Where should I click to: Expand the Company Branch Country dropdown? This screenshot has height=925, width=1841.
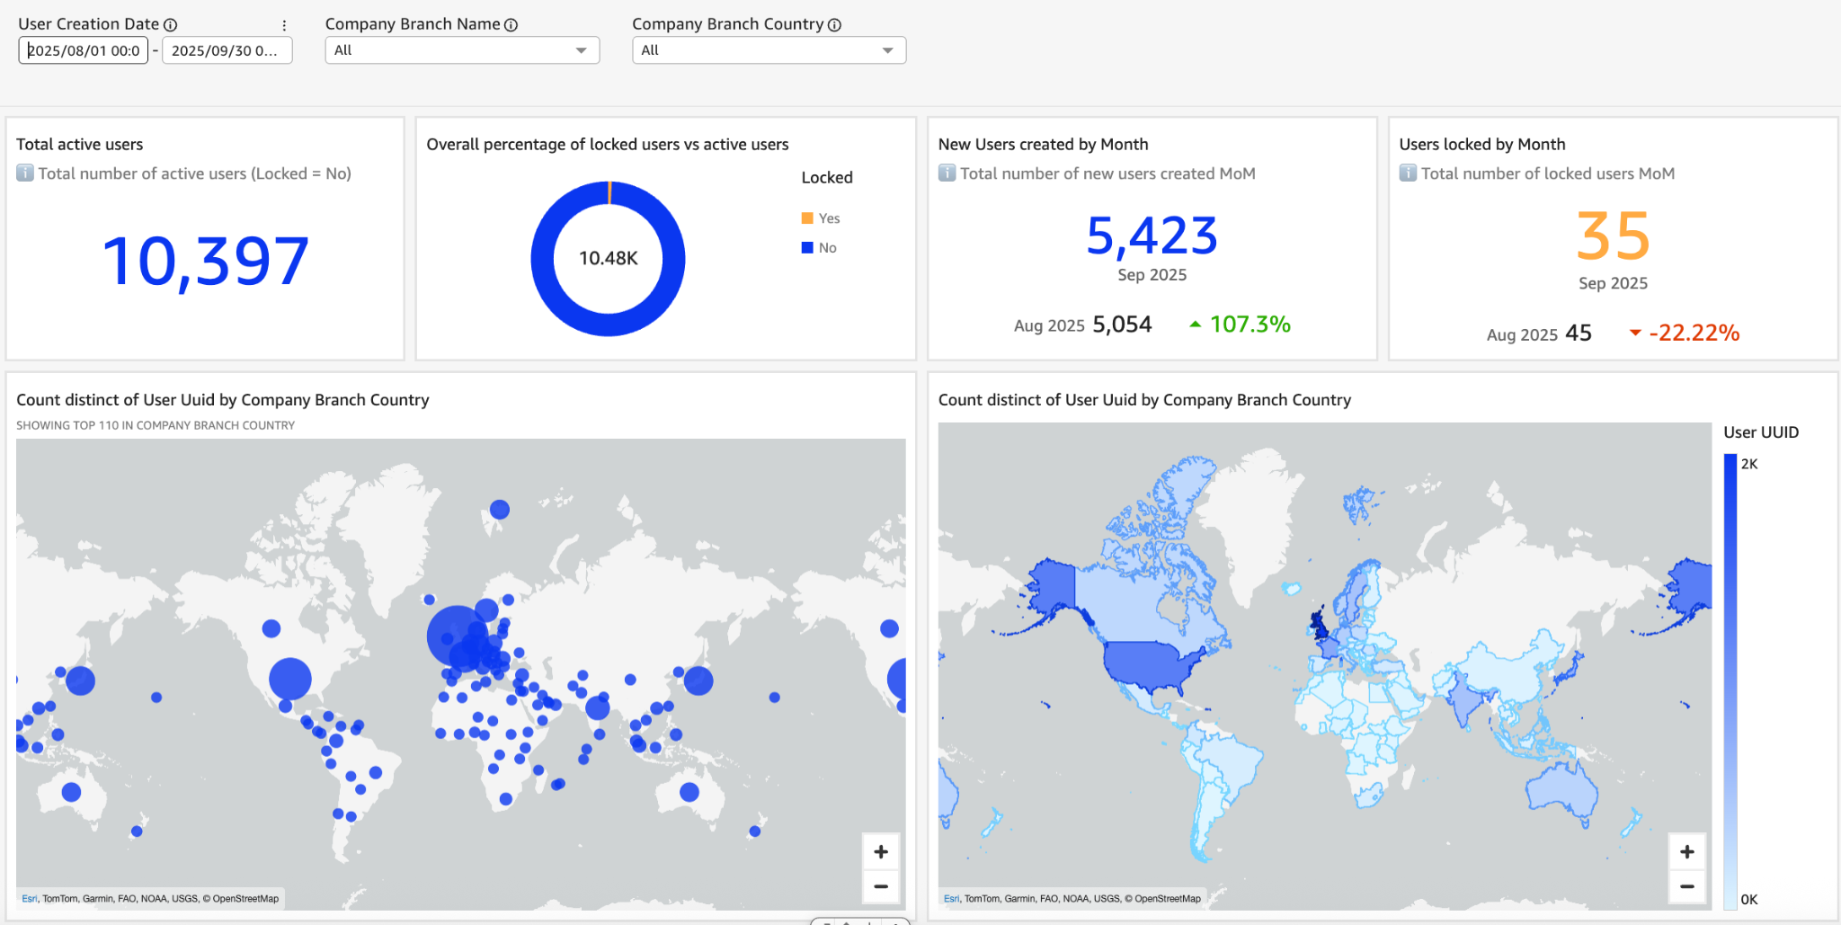(769, 50)
